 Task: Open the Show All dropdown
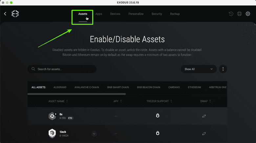[199, 69]
